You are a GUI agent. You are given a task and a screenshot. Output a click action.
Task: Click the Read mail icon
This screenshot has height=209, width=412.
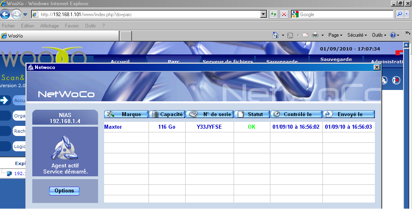click(305, 35)
